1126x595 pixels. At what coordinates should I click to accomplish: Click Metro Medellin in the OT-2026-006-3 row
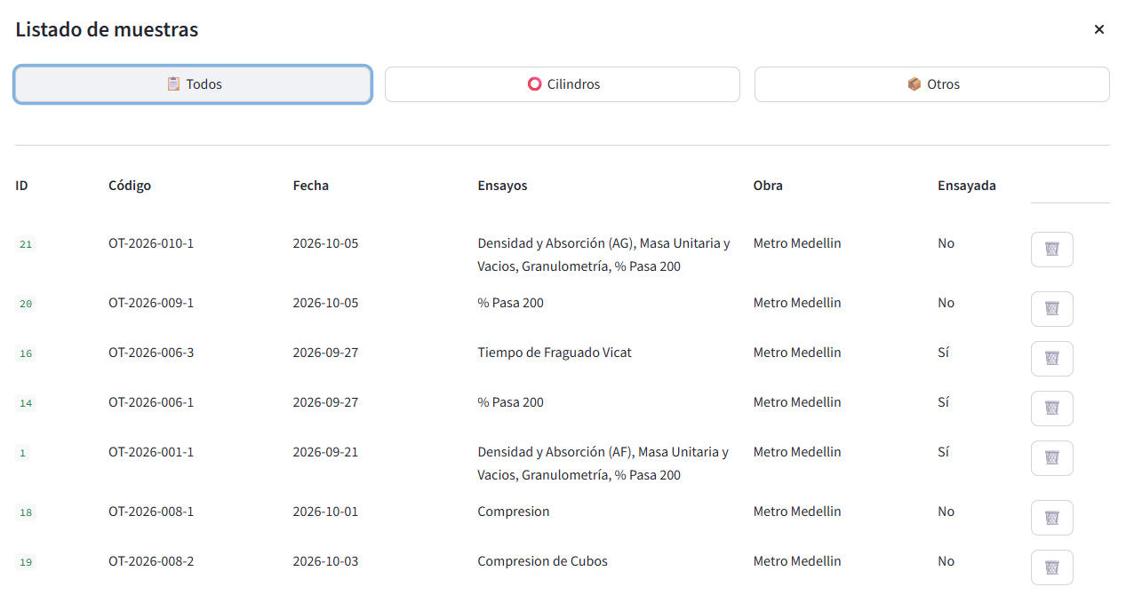pos(797,353)
